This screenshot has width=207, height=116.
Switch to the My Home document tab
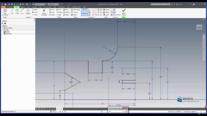pyautogui.click(x=52, y=109)
